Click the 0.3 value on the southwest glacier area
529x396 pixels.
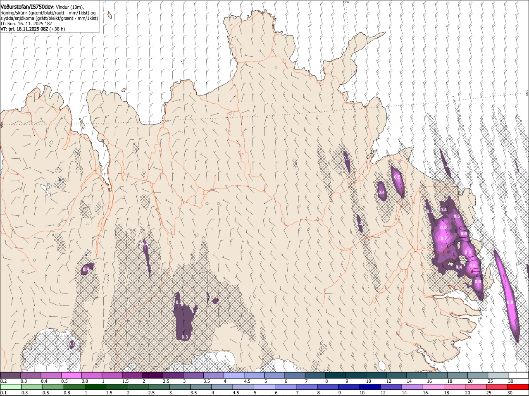(71, 344)
